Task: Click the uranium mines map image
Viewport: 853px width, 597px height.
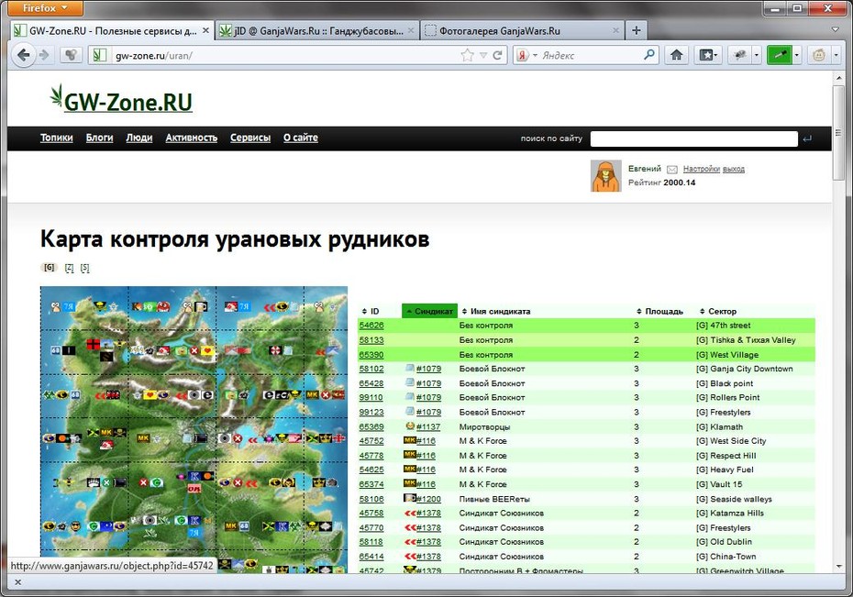Action: pos(194,429)
